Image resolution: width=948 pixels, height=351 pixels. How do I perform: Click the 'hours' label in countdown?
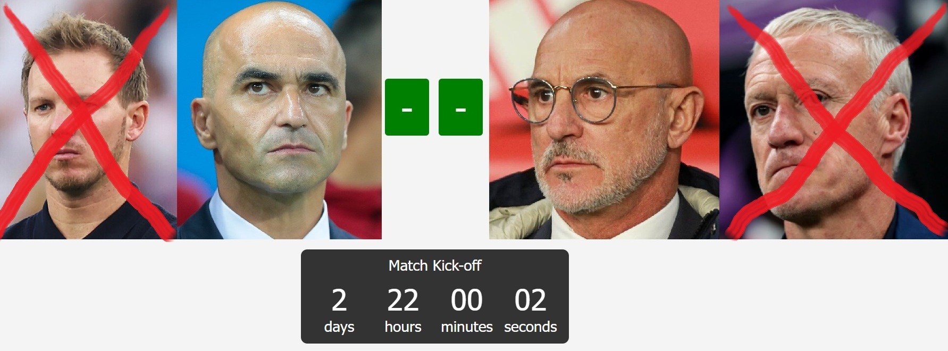pos(403,327)
